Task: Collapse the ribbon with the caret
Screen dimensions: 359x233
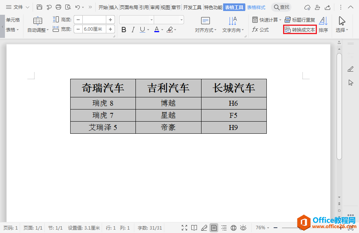Action: [x=351, y=7]
